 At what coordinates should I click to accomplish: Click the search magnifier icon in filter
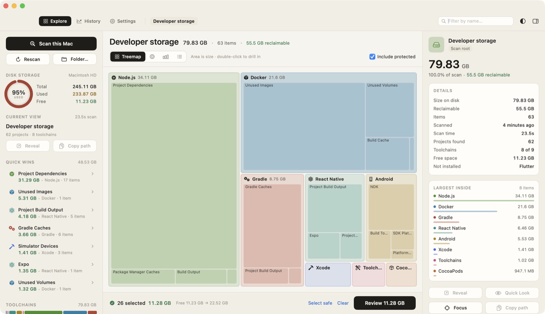(444, 21)
